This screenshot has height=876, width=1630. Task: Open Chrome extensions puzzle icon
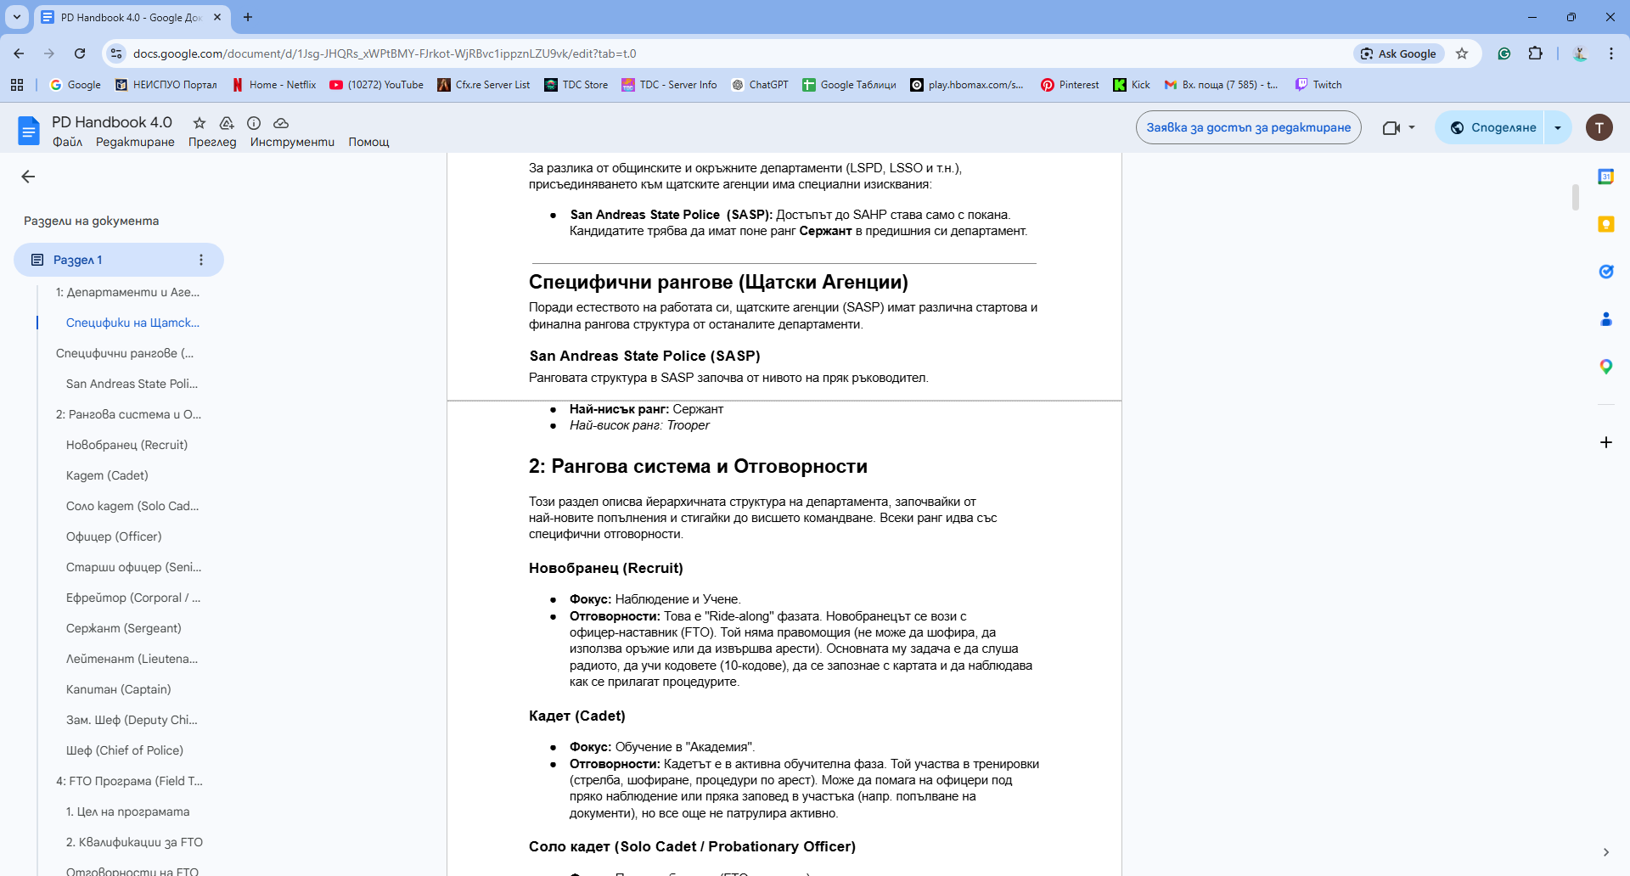click(x=1536, y=53)
